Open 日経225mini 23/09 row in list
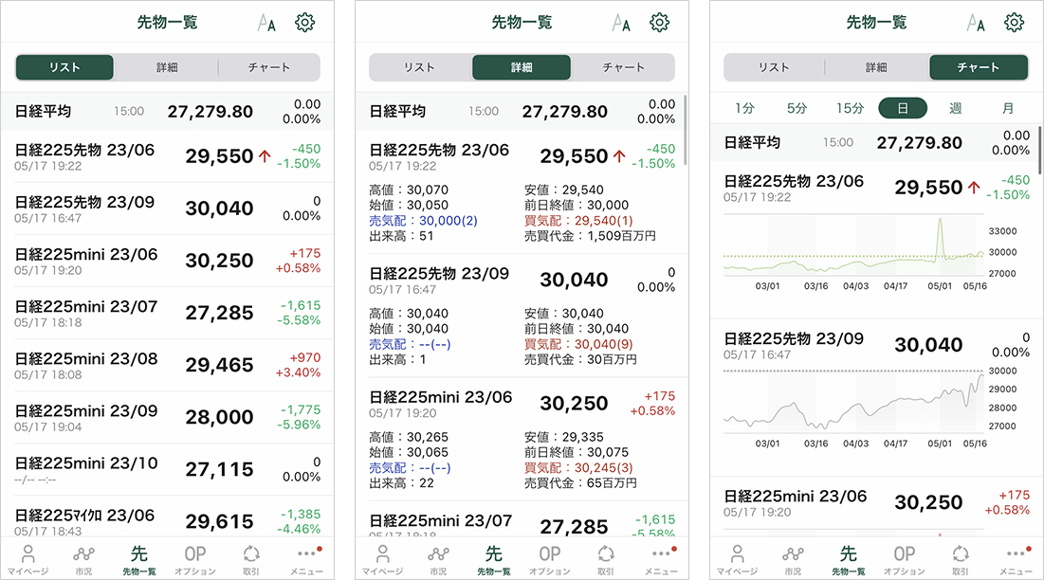The width and height of the screenshot is (1044, 580). coord(167,417)
